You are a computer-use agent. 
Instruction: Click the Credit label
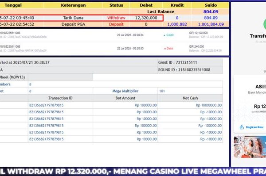tap(170, 35)
